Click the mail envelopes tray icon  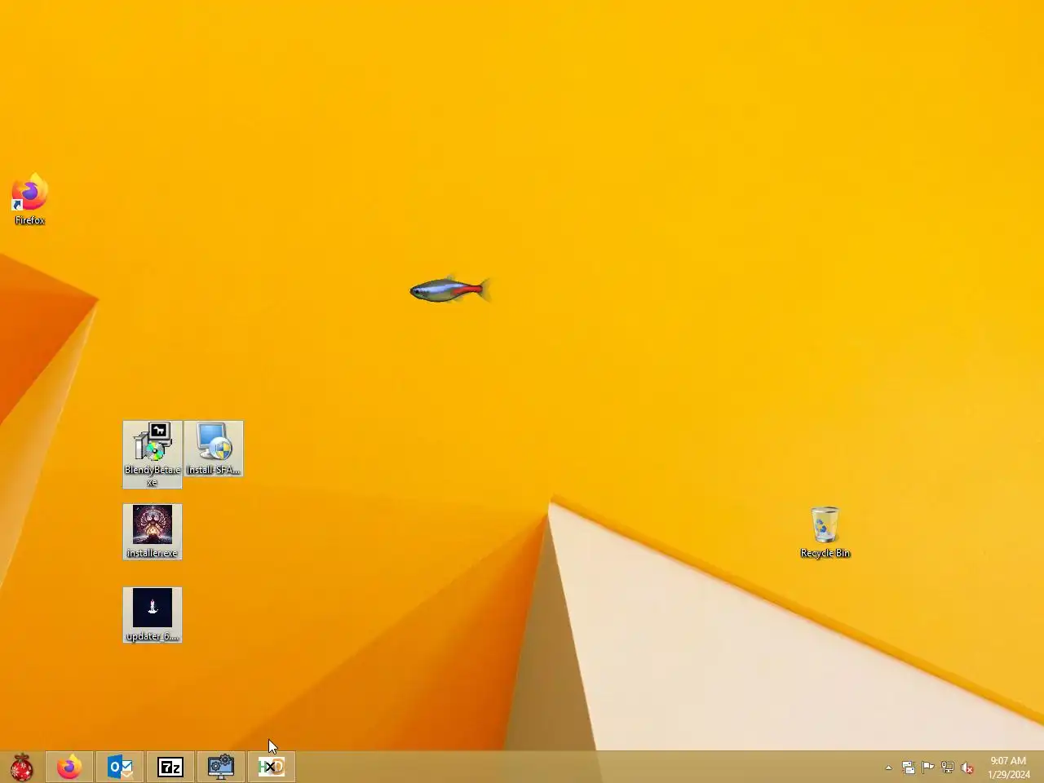click(908, 768)
